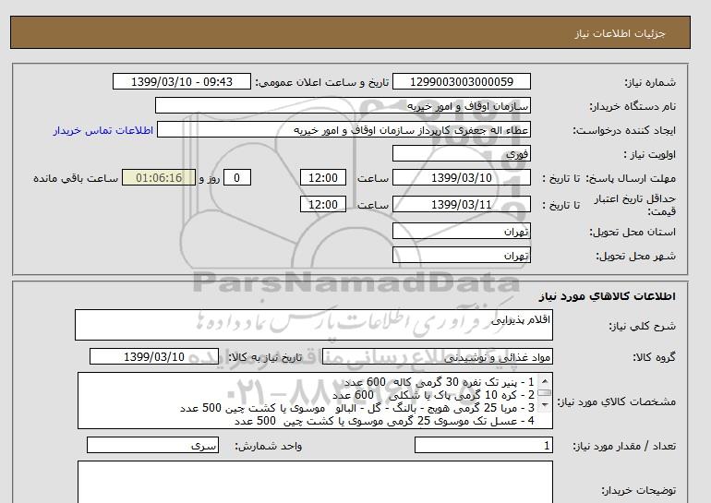Click the label نام دستگاه خریدار
This screenshot has height=503, width=711.
[x=633, y=106]
